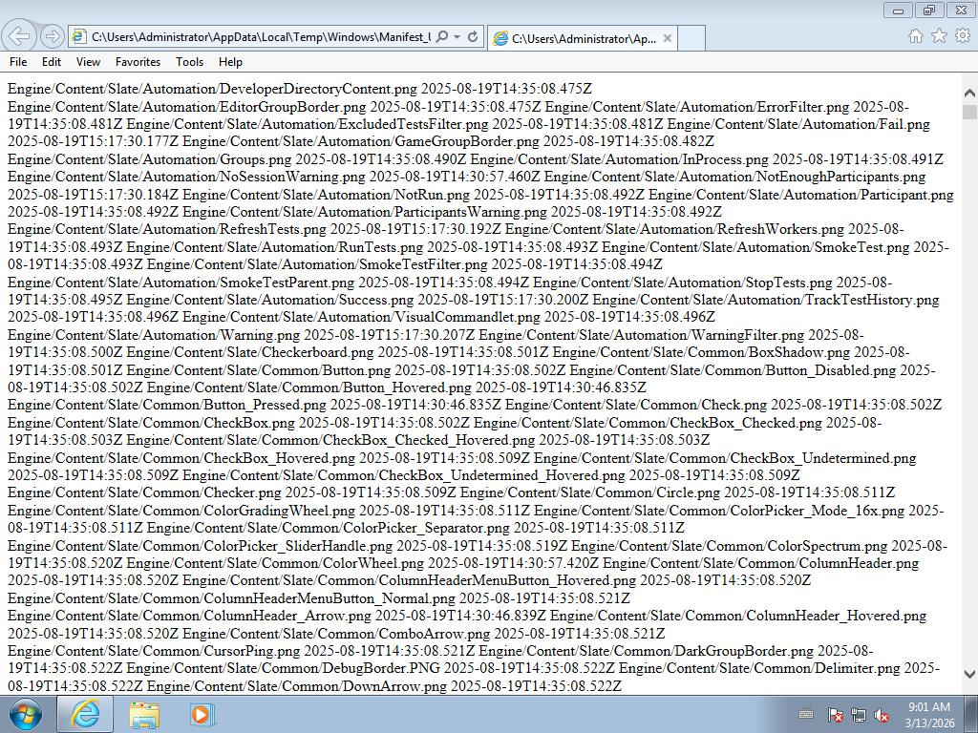The width and height of the screenshot is (978, 733).
Task: Open Favorites star icon
Action: [x=939, y=36]
